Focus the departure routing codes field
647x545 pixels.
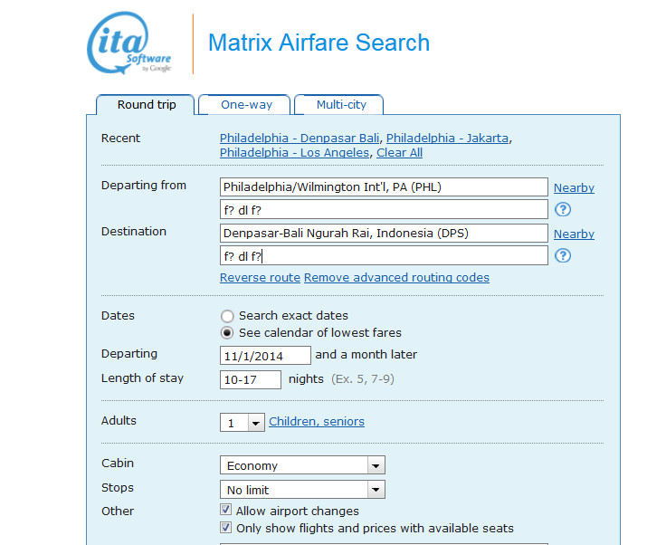tap(384, 210)
